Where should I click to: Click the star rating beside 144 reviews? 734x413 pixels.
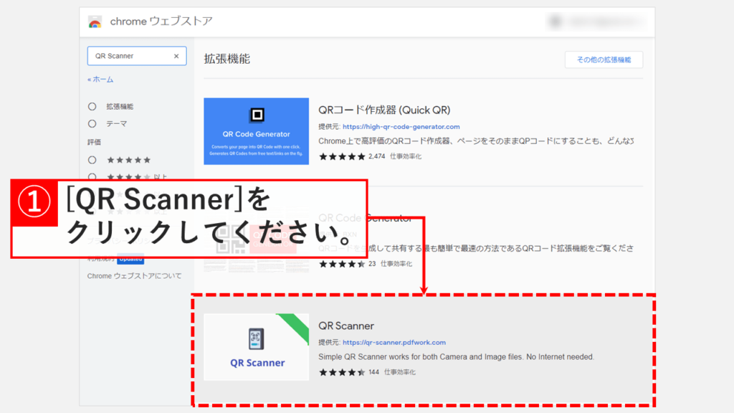point(341,372)
